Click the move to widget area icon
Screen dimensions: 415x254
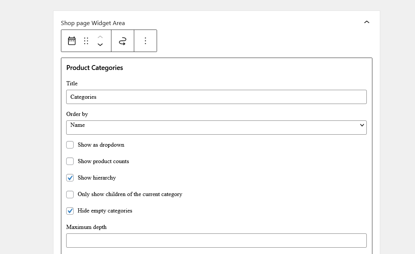(x=123, y=41)
